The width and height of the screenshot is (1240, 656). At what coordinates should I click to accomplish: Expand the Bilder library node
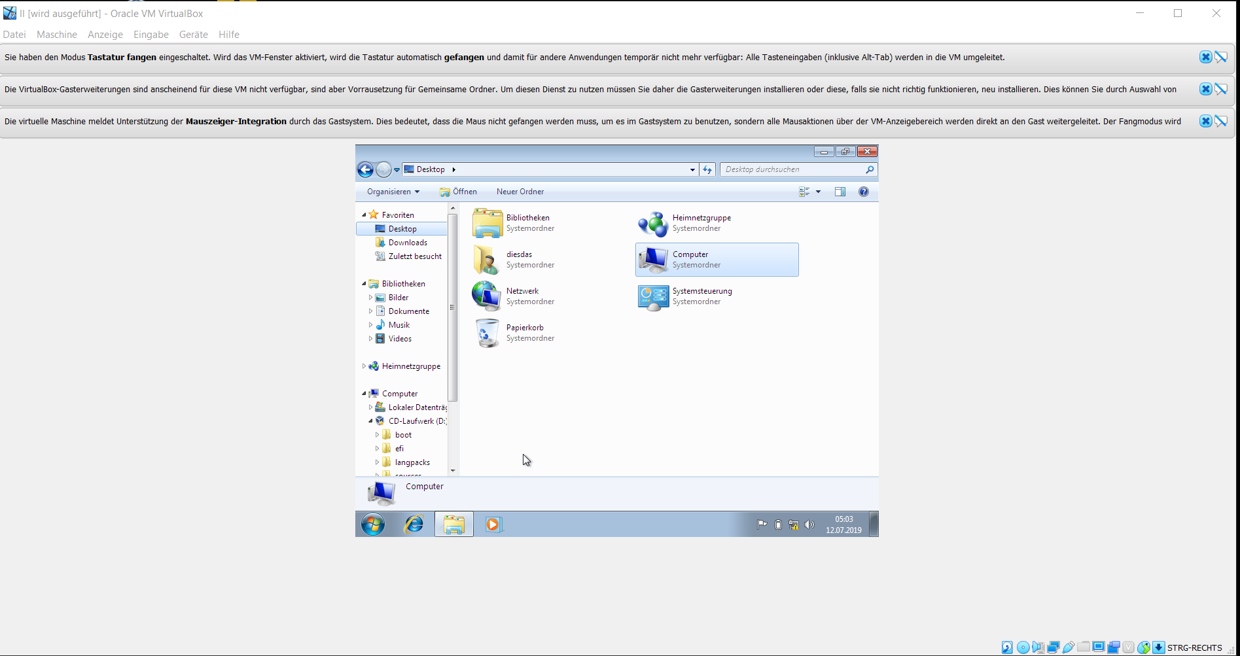pos(370,298)
